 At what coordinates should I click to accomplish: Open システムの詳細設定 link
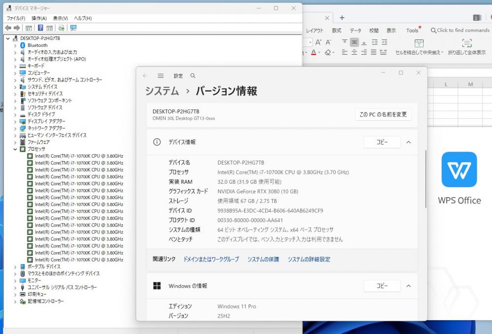[309, 259]
